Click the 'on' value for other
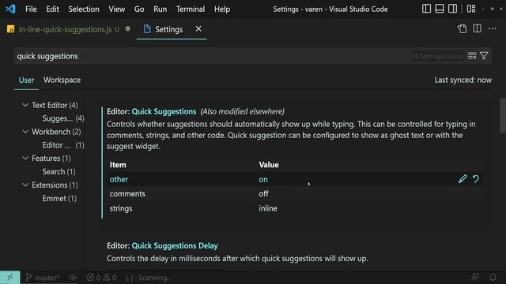Image resolution: width=506 pixels, height=284 pixels. point(263,179)
